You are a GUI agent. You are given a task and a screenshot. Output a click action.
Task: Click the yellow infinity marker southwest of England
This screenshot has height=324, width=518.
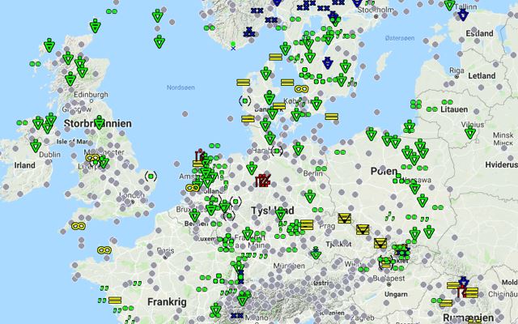click(x=79, y=226)
